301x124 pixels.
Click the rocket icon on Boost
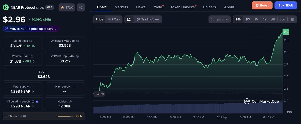(x=257, y=5)
